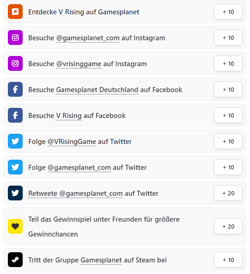Click Facebook icon for V Rising entry

point(15,115)
